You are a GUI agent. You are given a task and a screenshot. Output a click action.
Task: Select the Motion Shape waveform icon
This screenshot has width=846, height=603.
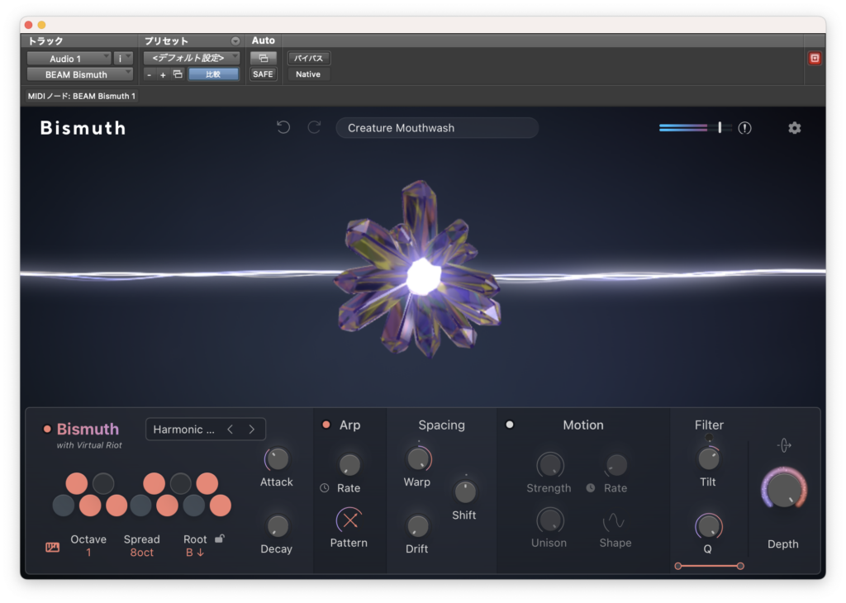(614, 521)
